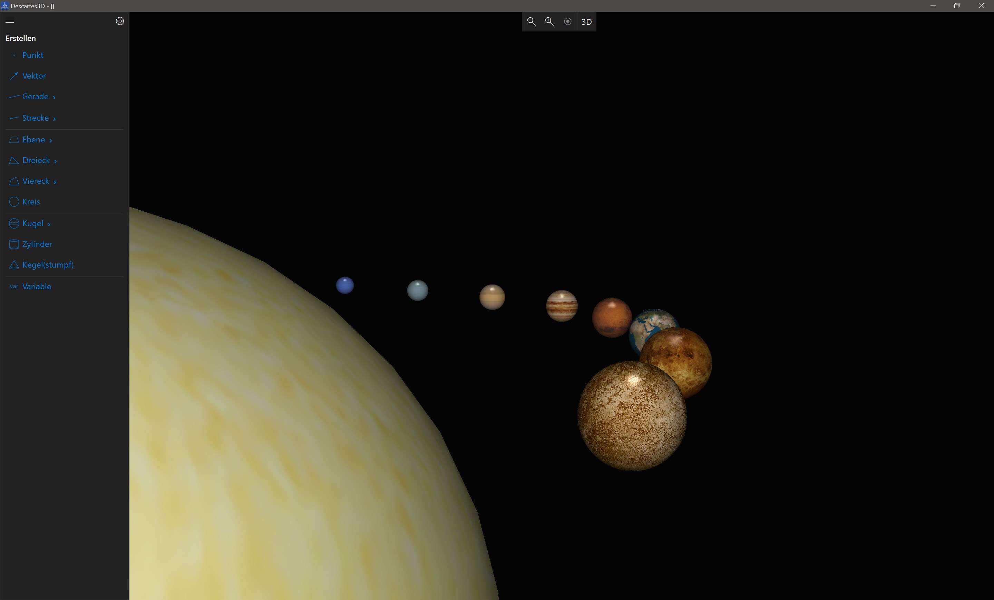Add a new Variable
Image resolution: width=994 pixels, height=600 pixels.
point(36,287)
